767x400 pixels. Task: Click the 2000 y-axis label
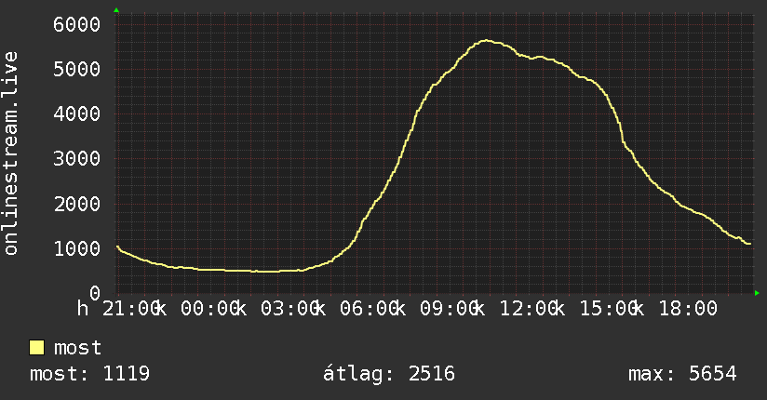point(77,204)
